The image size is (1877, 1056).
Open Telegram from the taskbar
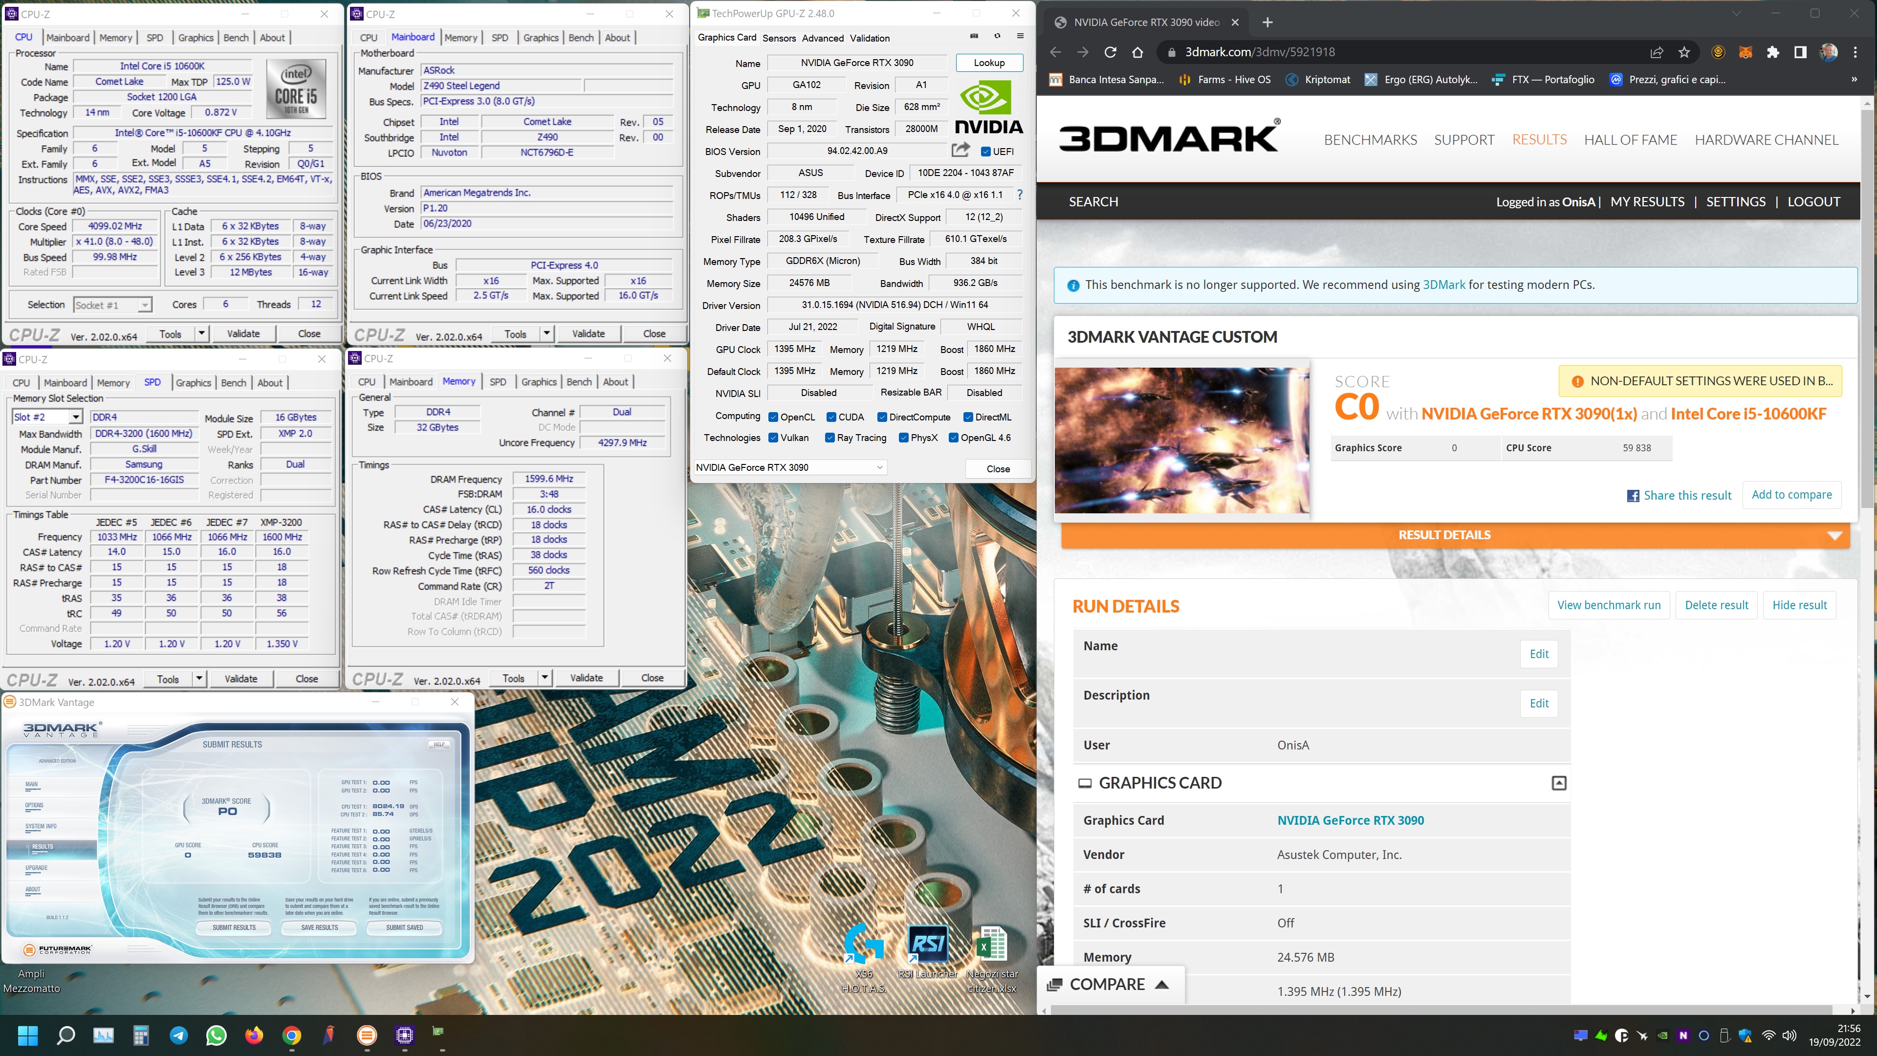pos(178,1035)
